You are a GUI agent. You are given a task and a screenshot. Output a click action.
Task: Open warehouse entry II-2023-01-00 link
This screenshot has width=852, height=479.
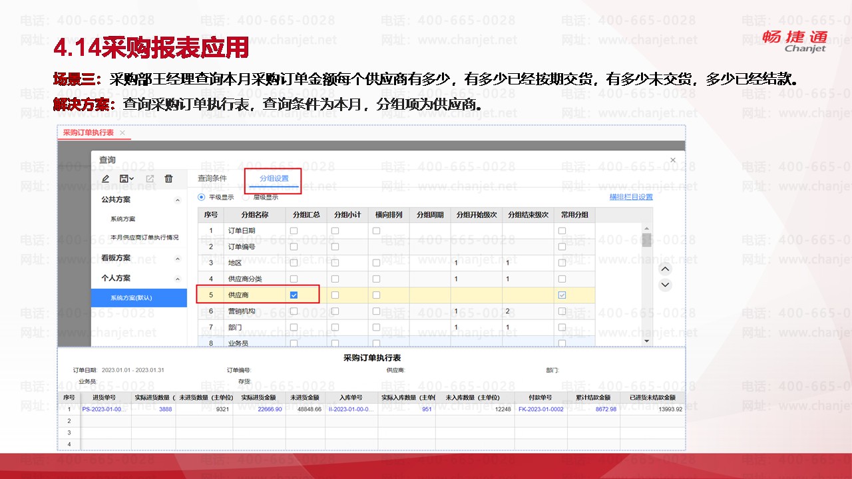click(x=351, y=409)
